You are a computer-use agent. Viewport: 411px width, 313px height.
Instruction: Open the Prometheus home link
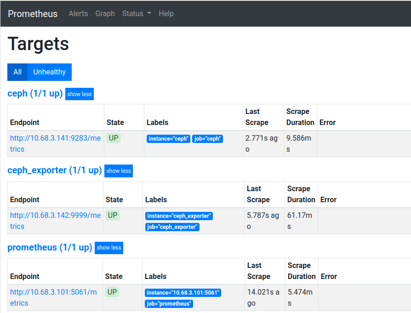pyautogui.click(x=33, y=14)
